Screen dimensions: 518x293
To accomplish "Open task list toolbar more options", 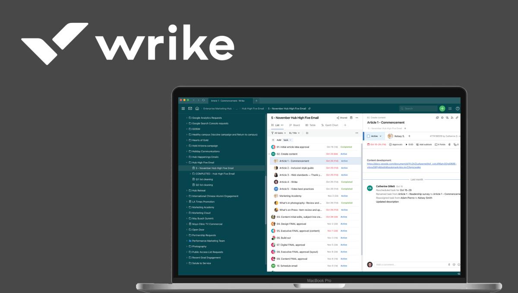I will coord(357,133).
